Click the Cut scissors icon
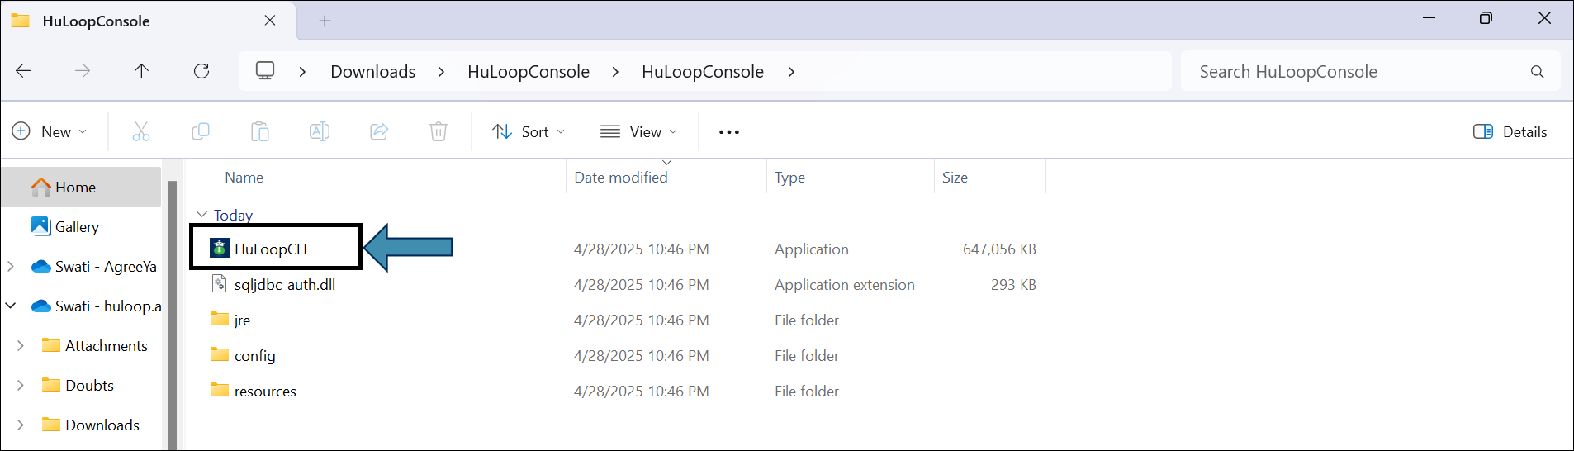 141,131
